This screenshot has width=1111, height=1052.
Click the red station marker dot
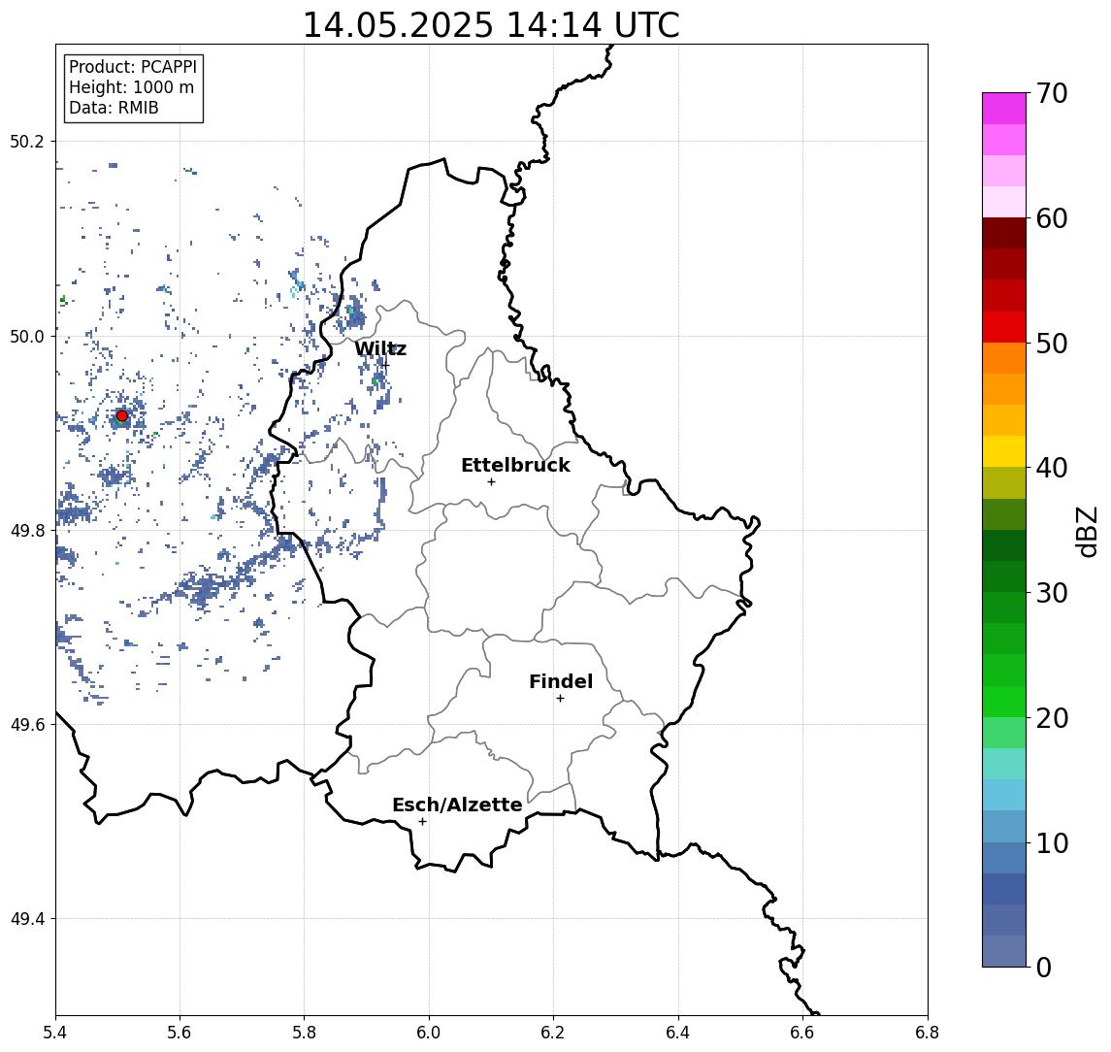click(x=122, y=415)
